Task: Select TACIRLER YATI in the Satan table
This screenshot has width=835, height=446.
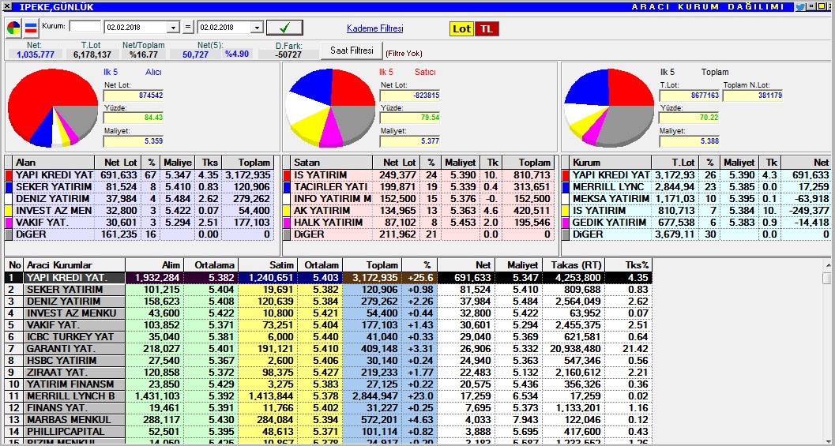Action: coord(420,187)
